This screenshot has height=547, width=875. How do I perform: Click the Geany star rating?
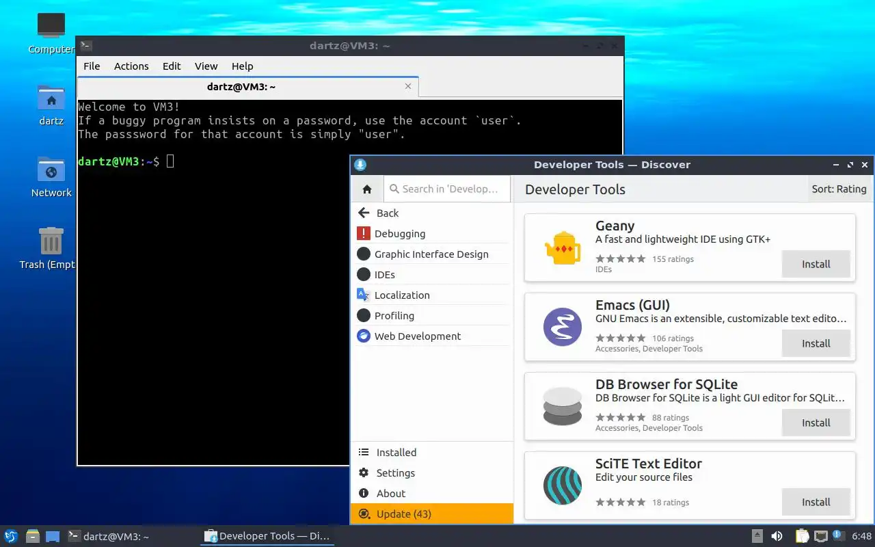(620, 258)
